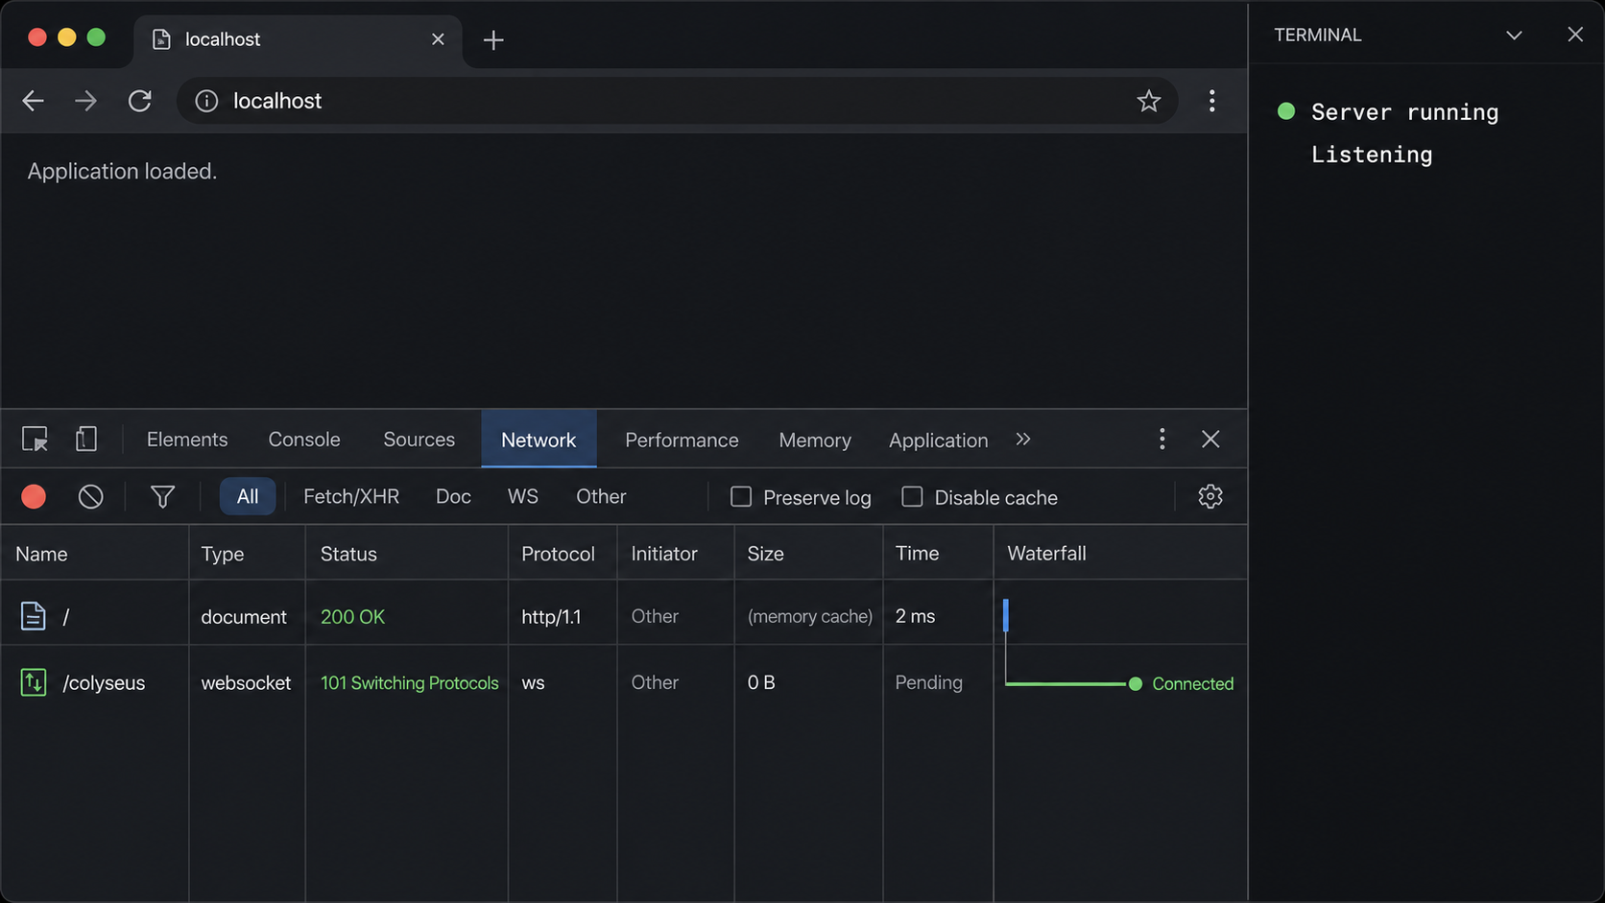Click the 2 ms time cell
The image size is (1605, 903).
[x=915, y=616]
